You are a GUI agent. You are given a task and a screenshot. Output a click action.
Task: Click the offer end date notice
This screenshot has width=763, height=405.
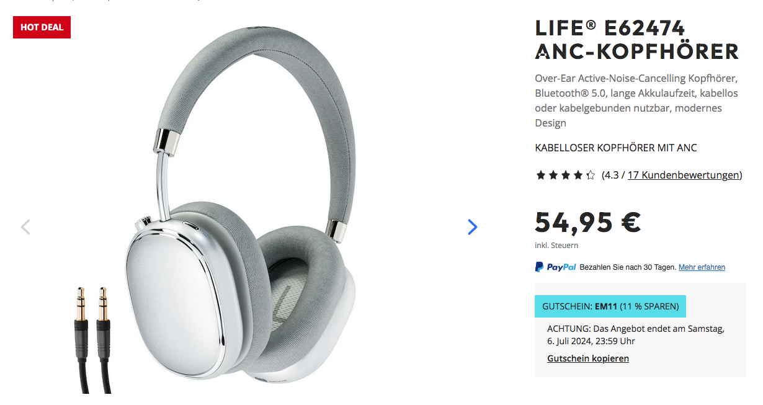coord(635,335)
